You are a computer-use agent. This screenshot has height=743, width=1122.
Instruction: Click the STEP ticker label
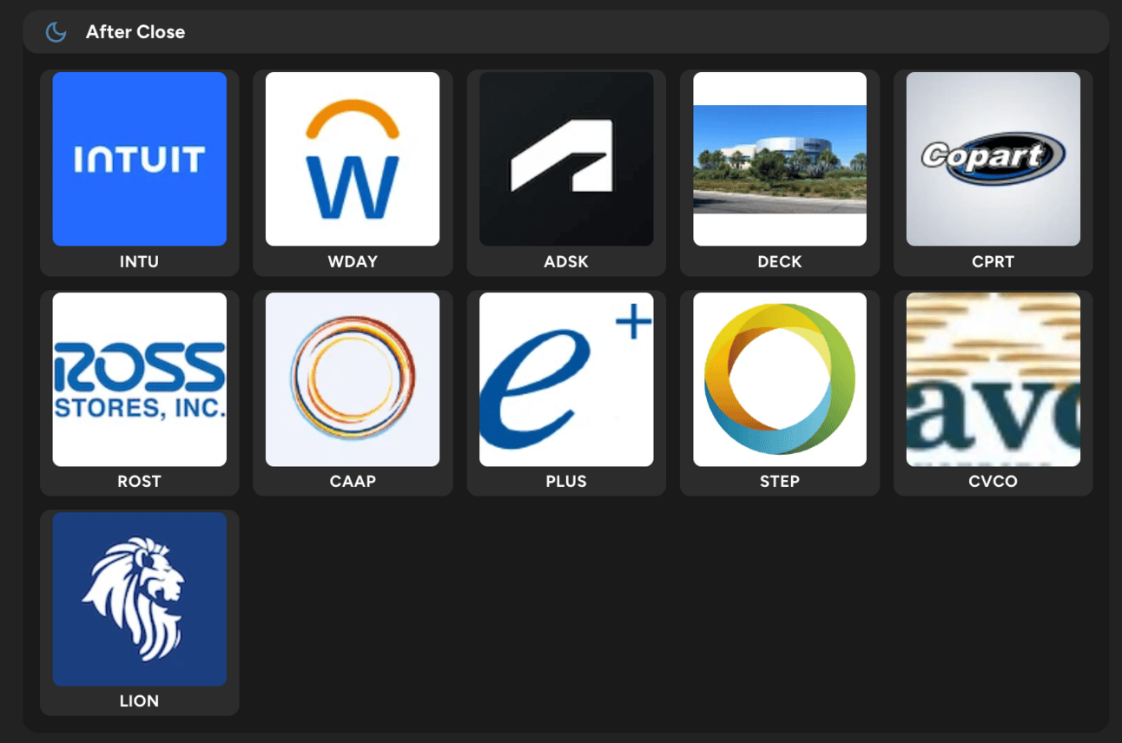click(780, 481)
